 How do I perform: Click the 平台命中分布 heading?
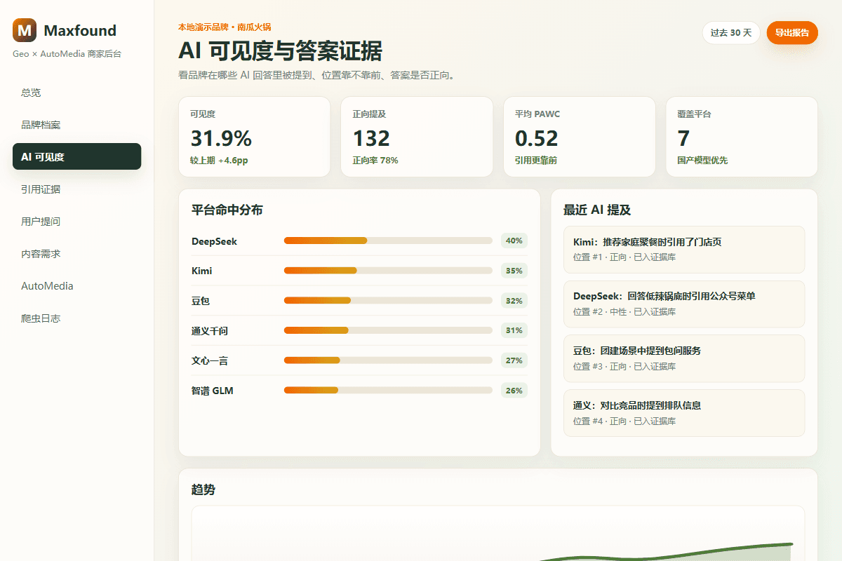(x=227, y=210)
